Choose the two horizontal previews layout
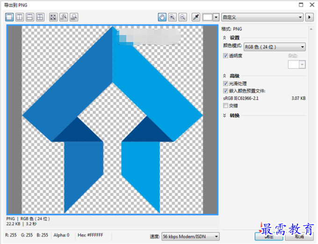 point(30,17)
